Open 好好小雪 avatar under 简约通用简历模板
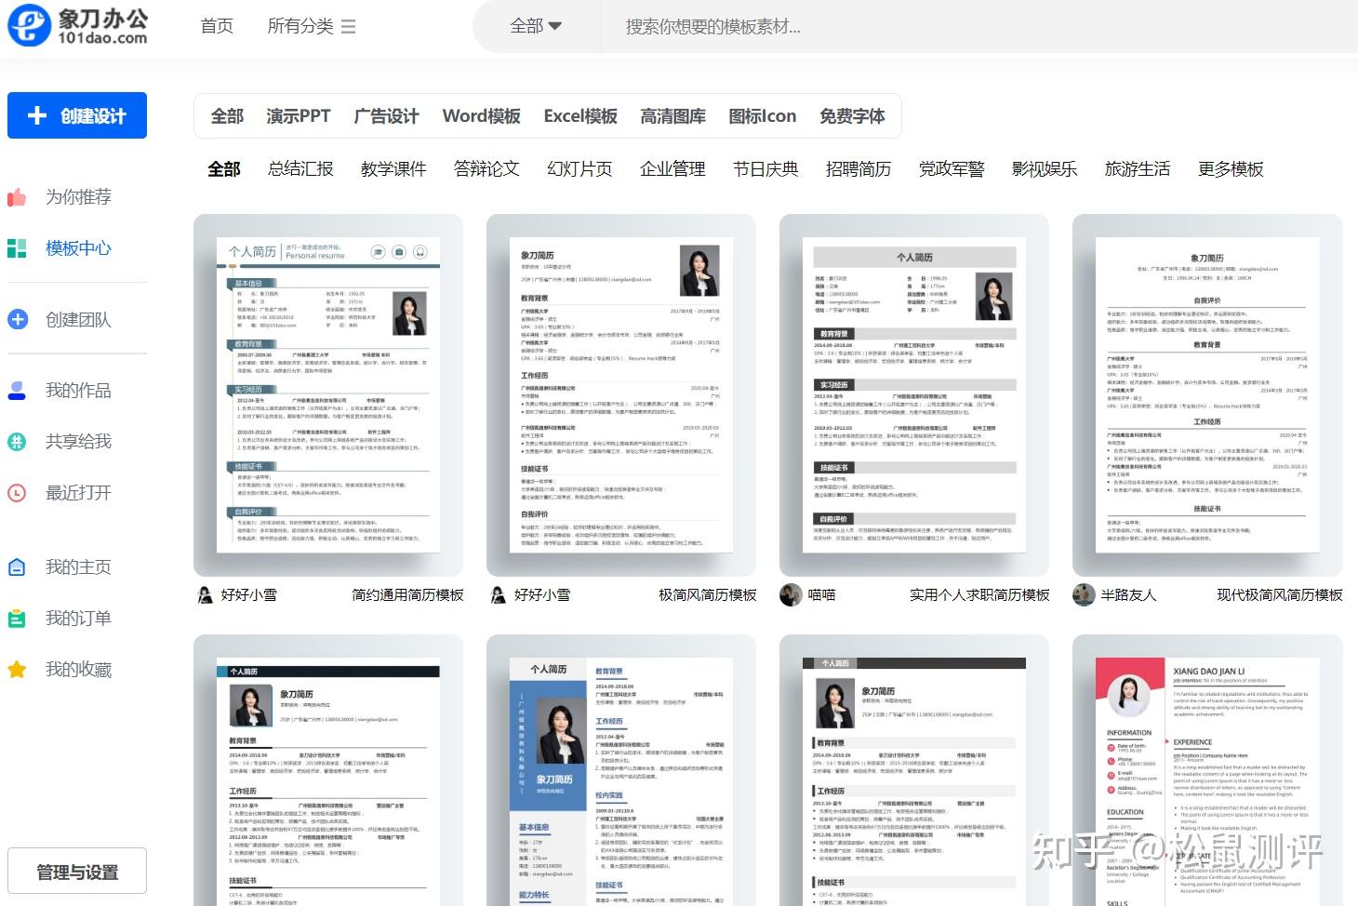 [206, 595]
